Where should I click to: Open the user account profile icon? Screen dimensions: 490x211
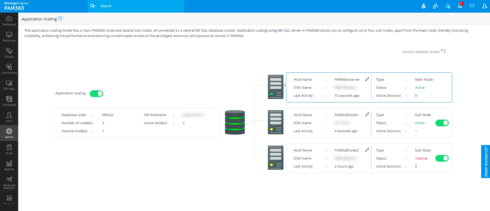[x=485, y=6]
